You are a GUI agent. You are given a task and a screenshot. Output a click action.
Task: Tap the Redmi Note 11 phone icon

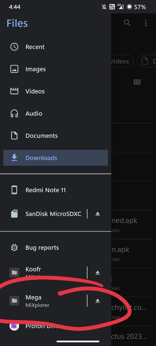click(14, 190)
